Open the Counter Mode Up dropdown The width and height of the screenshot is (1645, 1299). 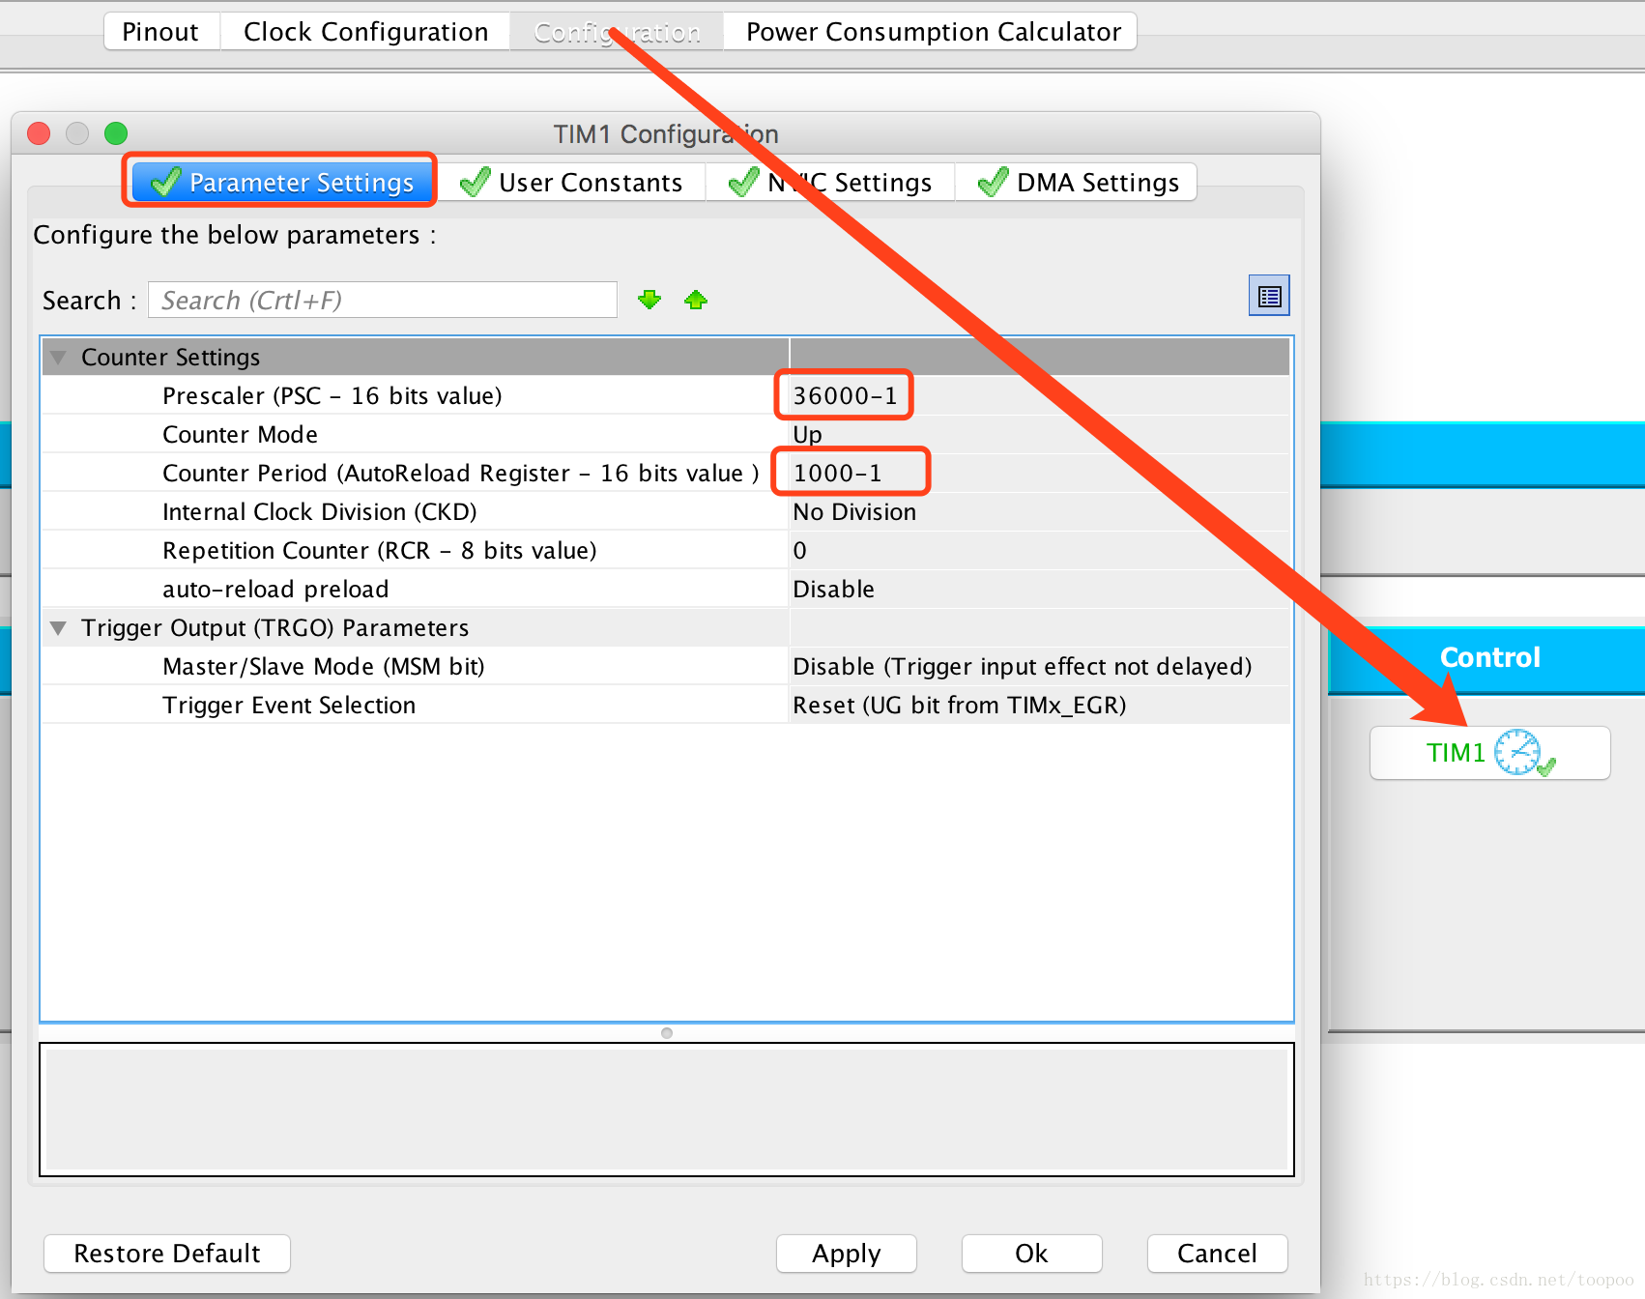click(1039, 434)
